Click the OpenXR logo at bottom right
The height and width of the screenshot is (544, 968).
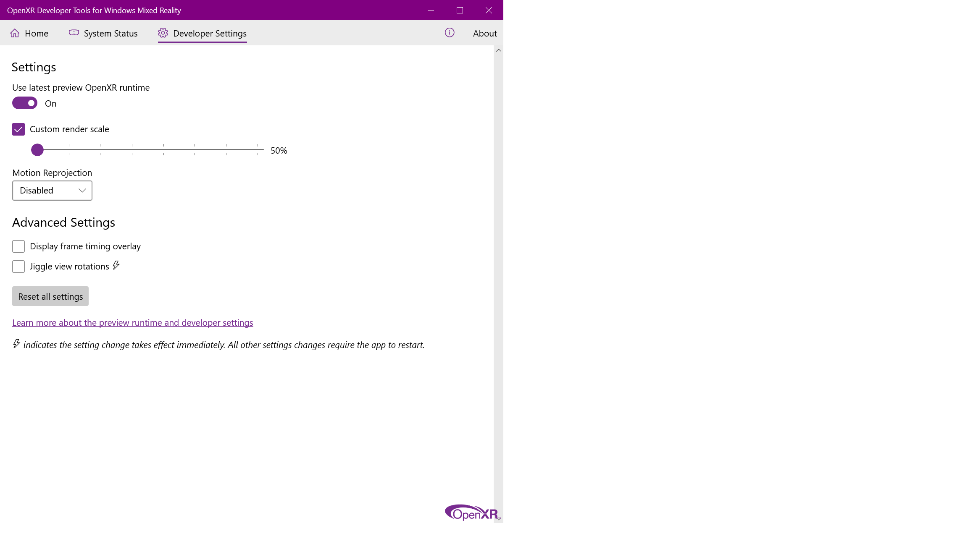point(471,513)
